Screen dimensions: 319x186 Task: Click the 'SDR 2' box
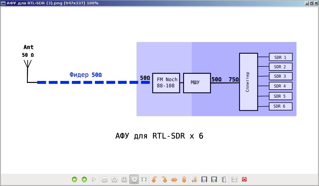click(x=280, y=67)
